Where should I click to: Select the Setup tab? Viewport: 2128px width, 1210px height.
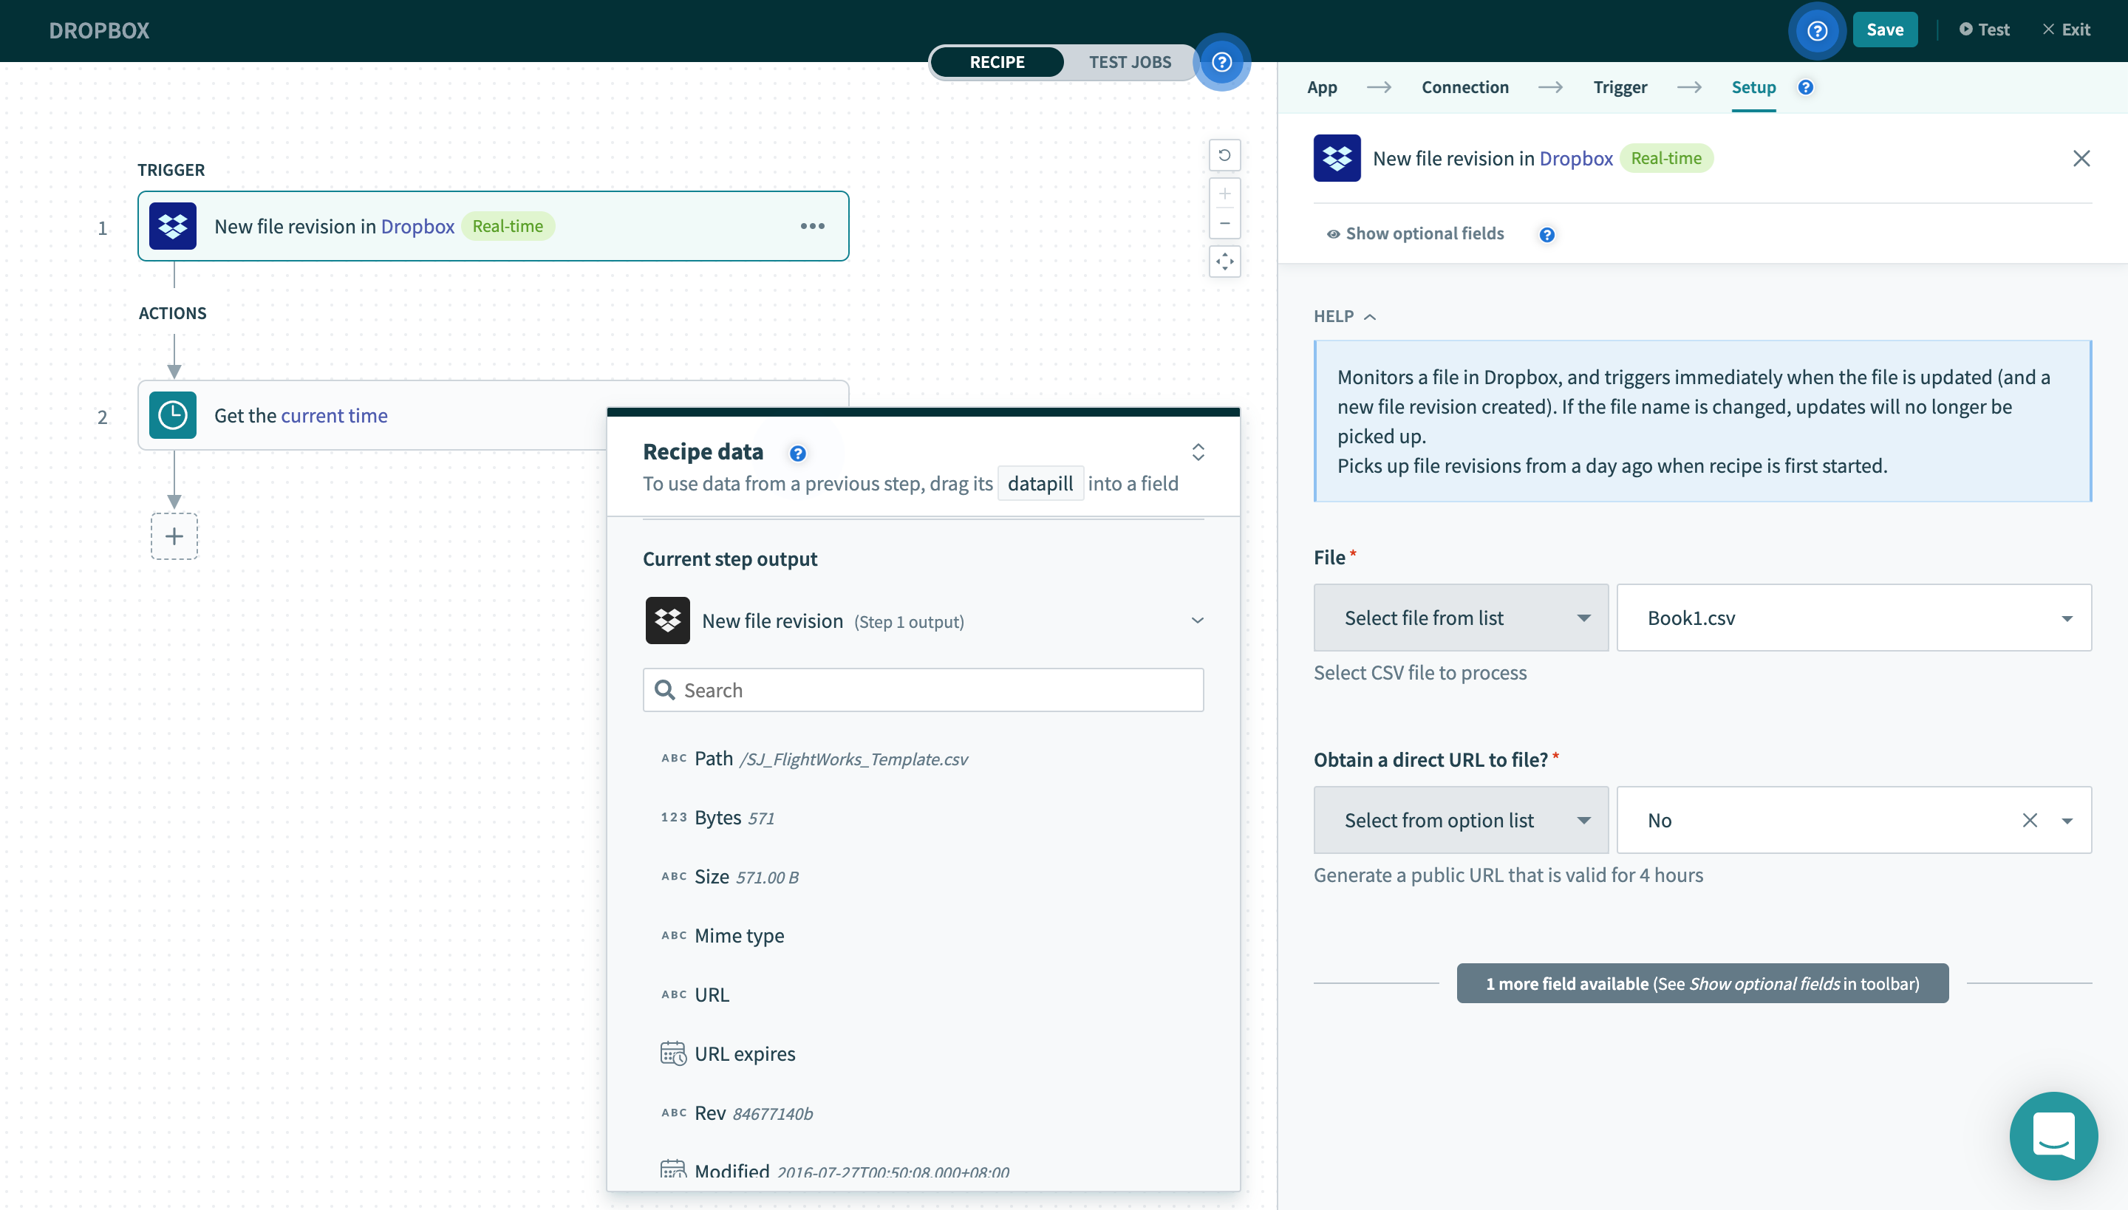tap(1753, 87)
